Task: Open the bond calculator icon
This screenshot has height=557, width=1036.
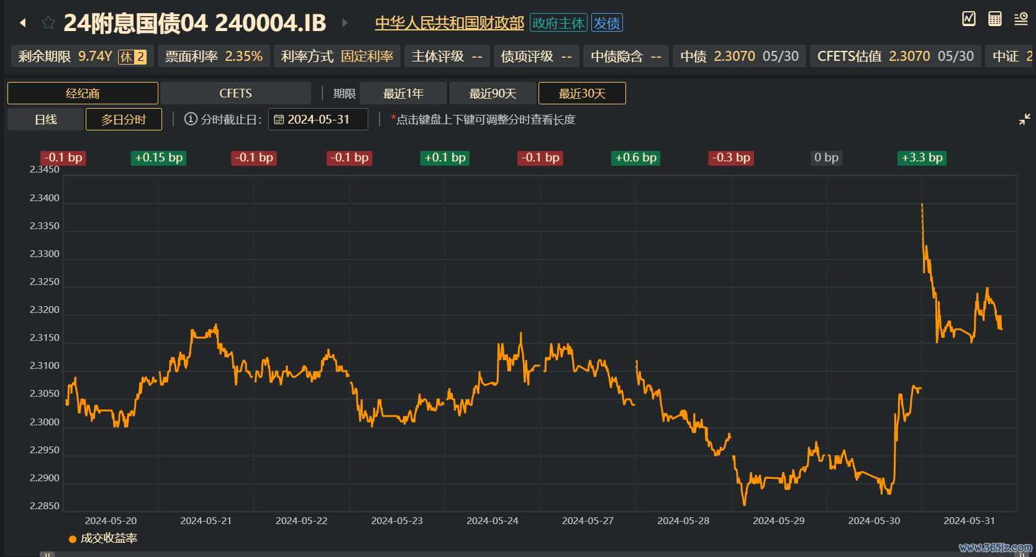Action: tap(995, 19)
